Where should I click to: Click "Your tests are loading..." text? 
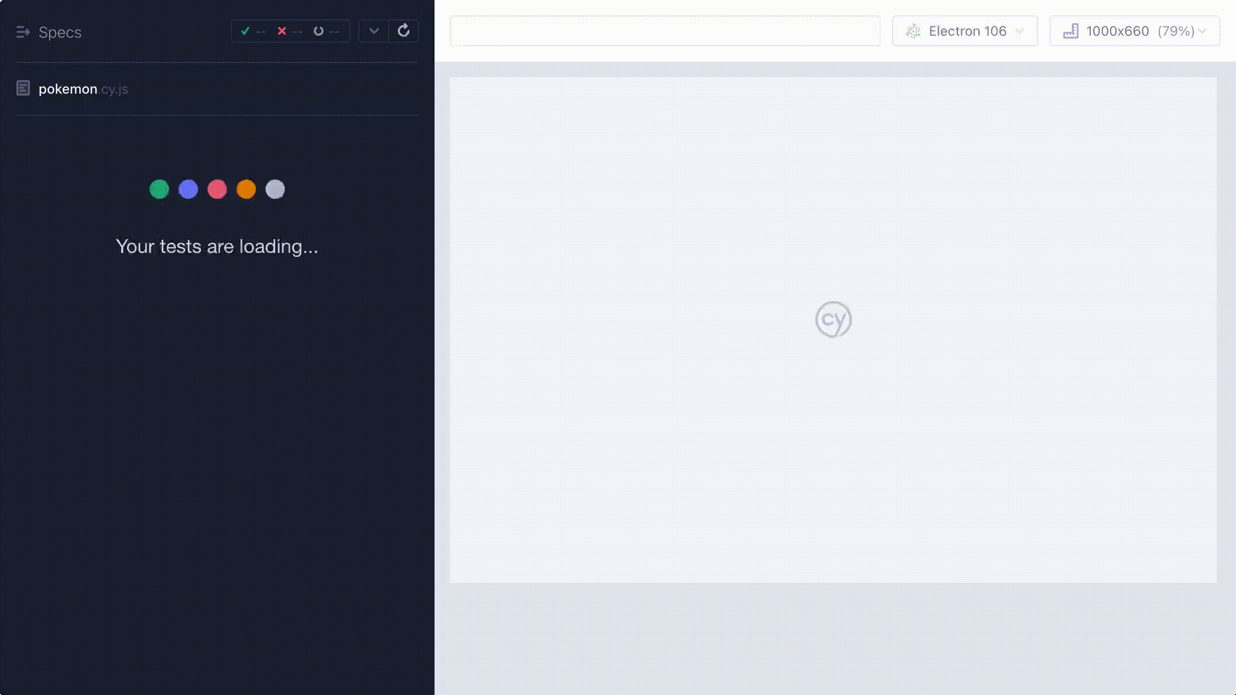click(x=217, y=247)
